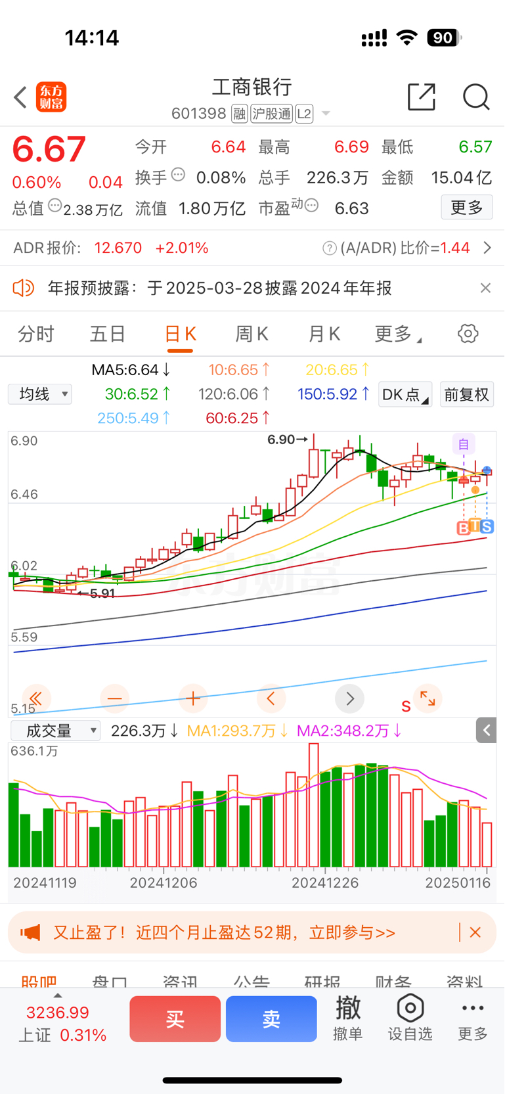This screenshot has width=505, height=1094.
Task: Expand chart to fullscreen icon
Action: point(428,698)
